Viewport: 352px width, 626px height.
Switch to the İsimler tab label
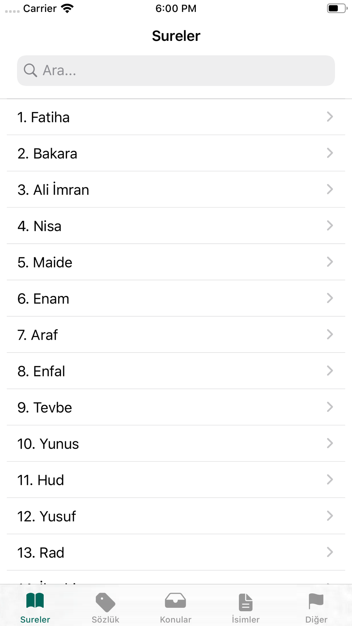click(x=246, y=619)
